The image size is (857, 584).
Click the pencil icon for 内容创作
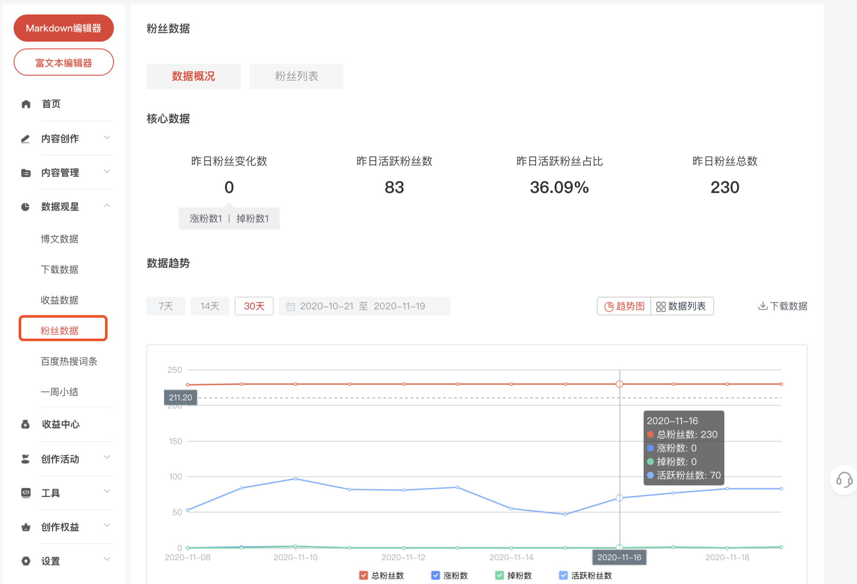coord(25,139)
